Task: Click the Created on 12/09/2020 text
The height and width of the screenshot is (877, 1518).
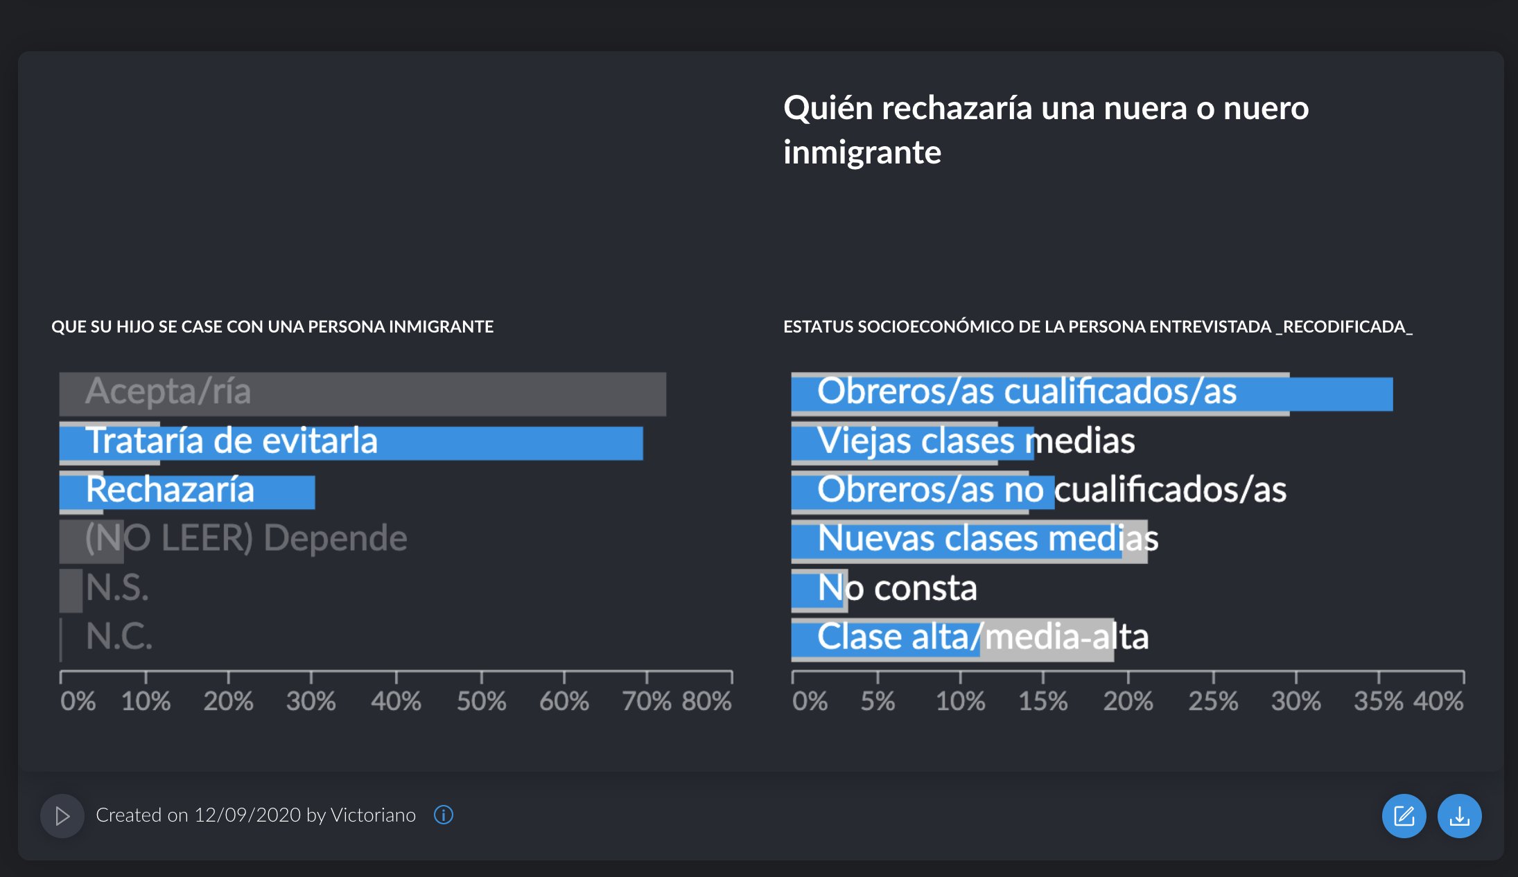Action: [255, 815]
